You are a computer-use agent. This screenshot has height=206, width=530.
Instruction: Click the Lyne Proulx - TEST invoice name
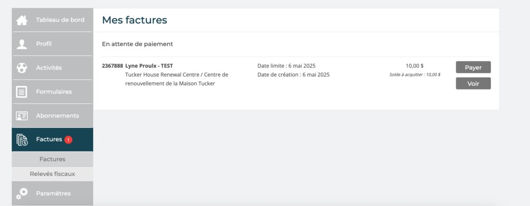[x=149, y=66]
